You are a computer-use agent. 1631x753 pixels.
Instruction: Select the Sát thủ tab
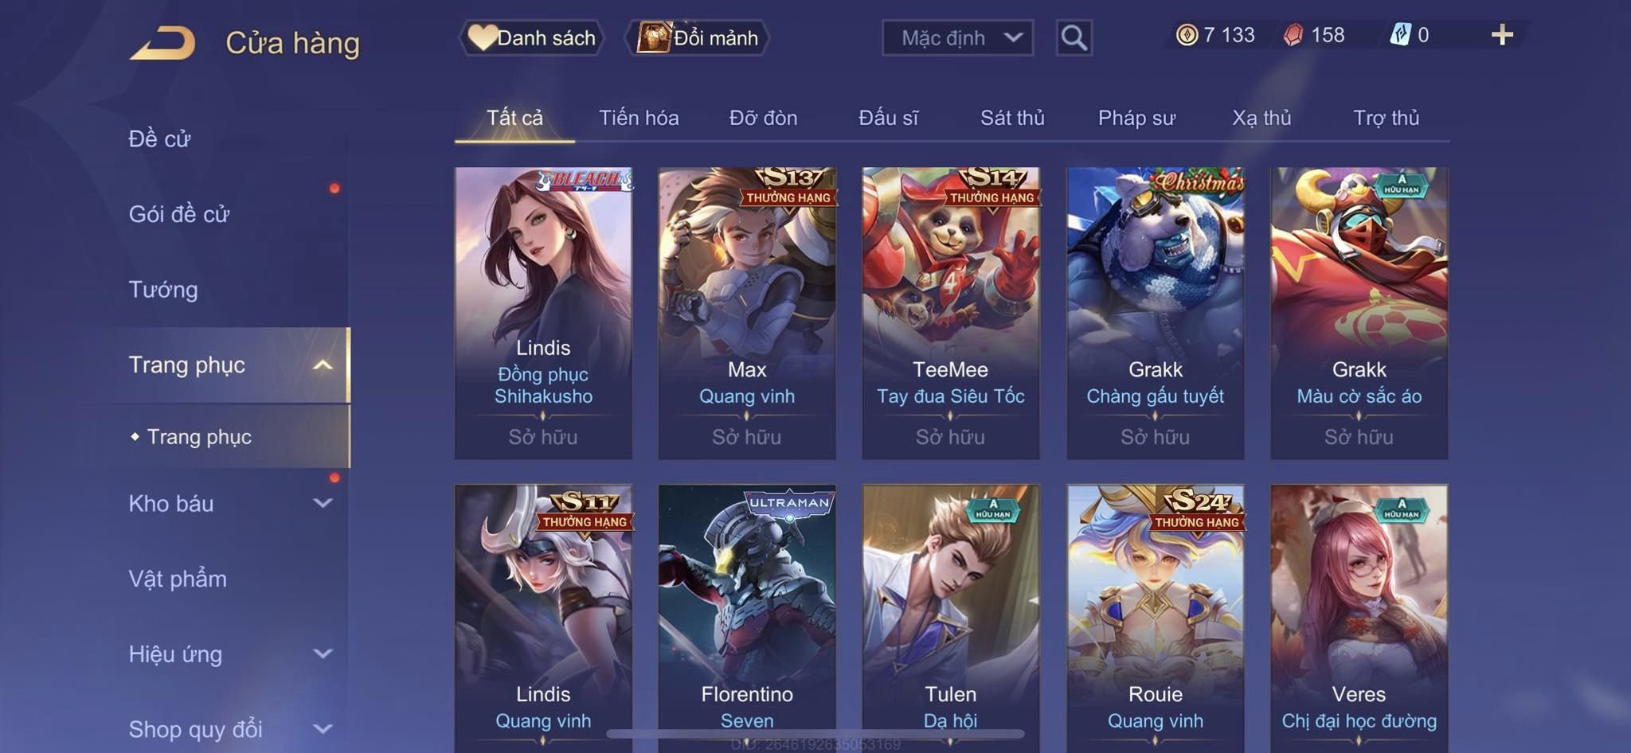click(1012, 118)
